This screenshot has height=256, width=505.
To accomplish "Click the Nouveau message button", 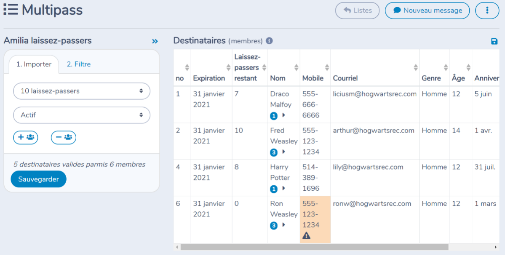I will tap(428, 10).
